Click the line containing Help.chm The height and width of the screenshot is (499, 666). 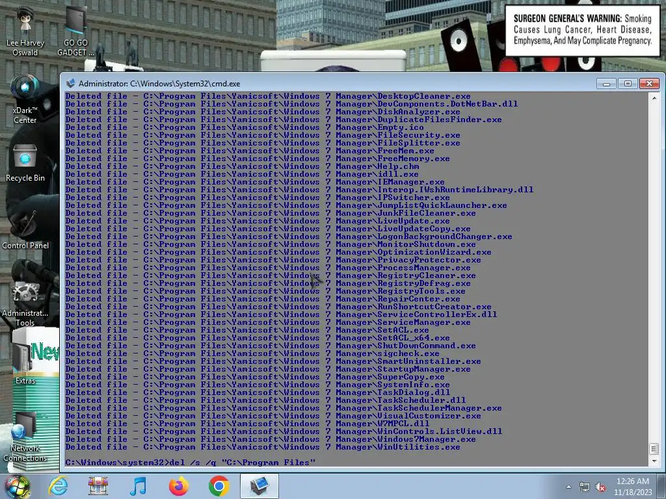[242, 166]
